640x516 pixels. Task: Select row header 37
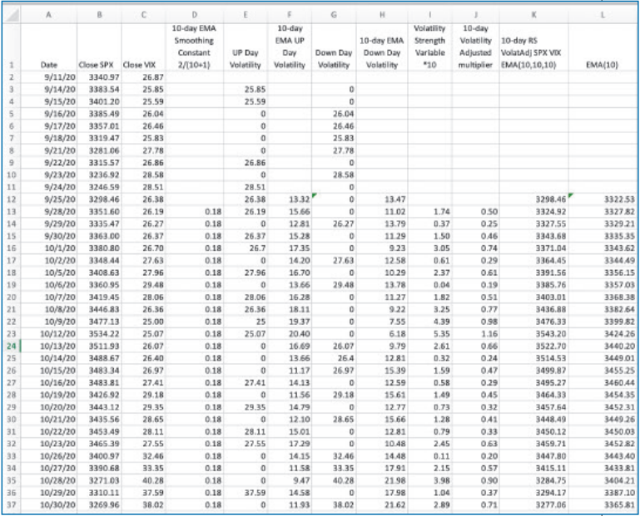coord(12,504)
